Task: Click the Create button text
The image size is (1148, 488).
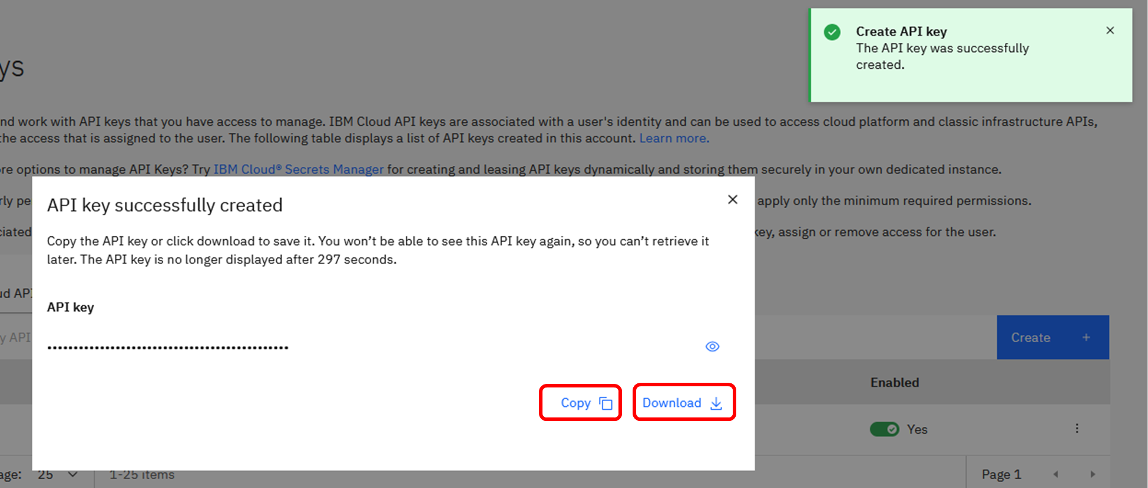Action: click(x=1030, y=337)
